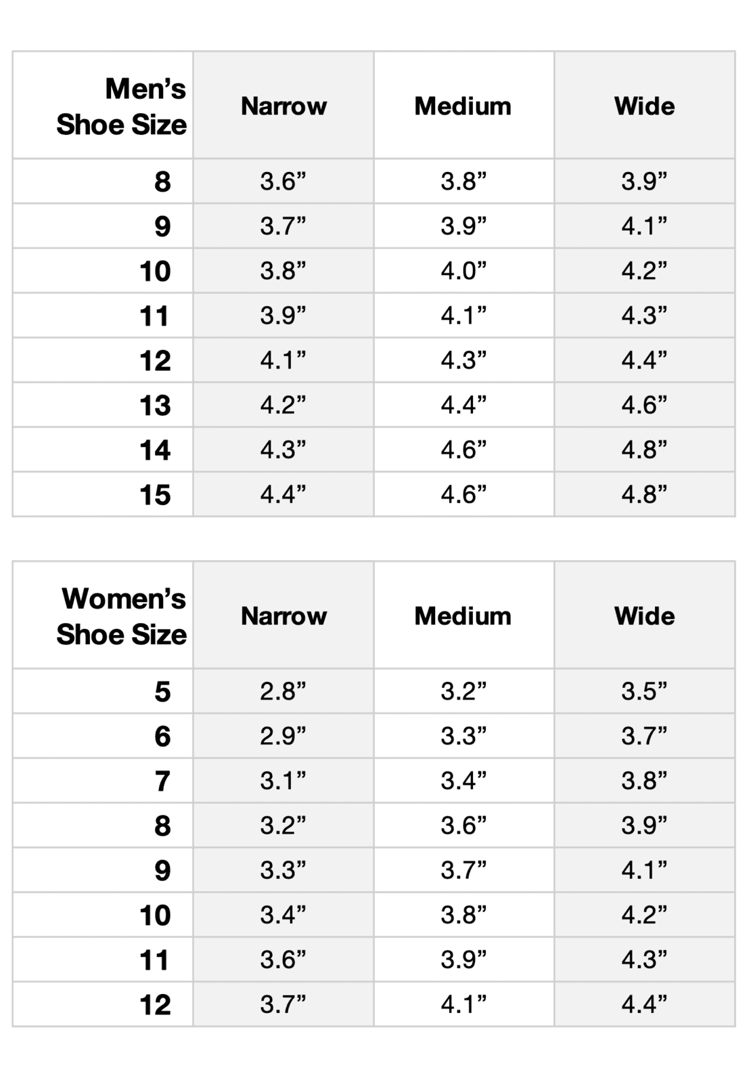
Task: Select Women's size 6 Medium value 3.3”
Action: tap(463, 736)
